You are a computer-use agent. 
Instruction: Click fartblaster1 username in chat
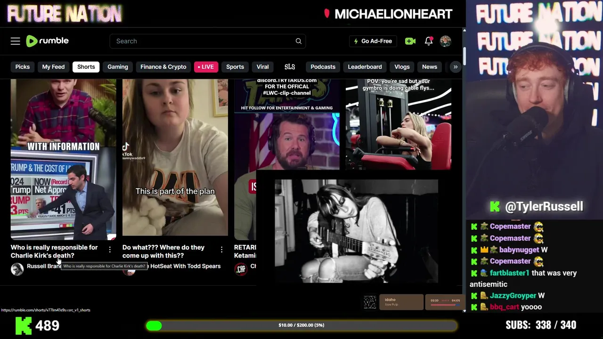click(510, 273)
